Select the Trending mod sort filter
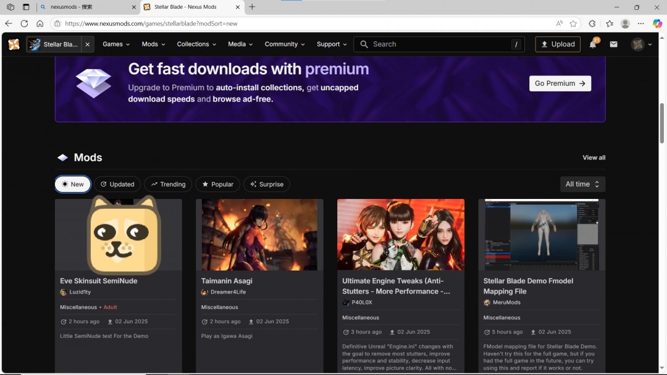This screenshot has width=667, height=375. coord(168,184)
